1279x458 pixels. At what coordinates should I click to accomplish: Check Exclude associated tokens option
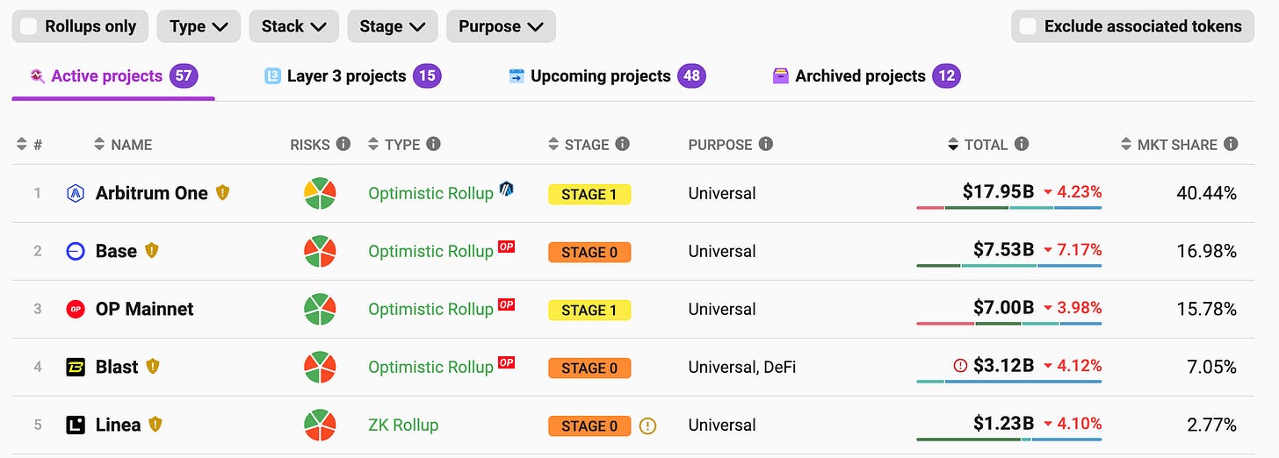click(1028, 26)
